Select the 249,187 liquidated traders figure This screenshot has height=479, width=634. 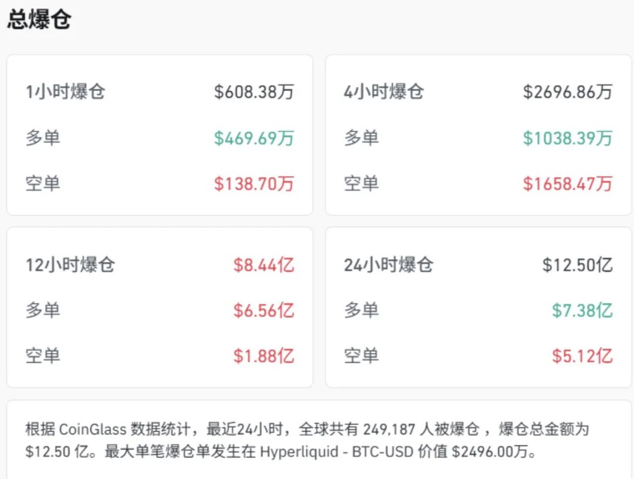click(x=389, y=429)
